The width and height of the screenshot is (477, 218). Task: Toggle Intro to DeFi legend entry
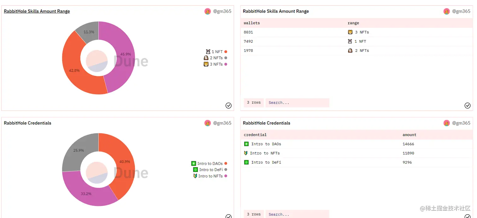point(210,170)
